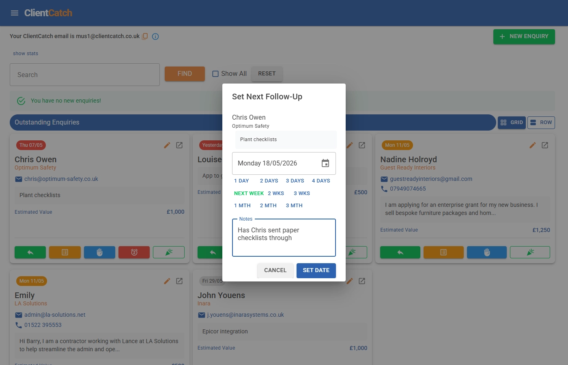The width and height of the screenshot is (568, 365).
Task: Copy the ClientCatch email address icon
Action: click(x=145, y=36)
